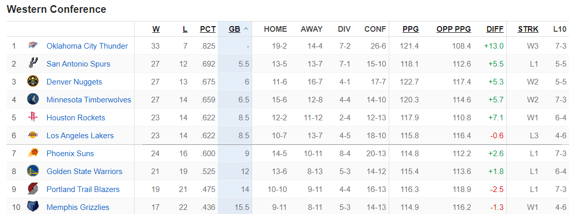
Task: Sort by STRK column header
Action: pyautogui.click(x=528, y=29)
